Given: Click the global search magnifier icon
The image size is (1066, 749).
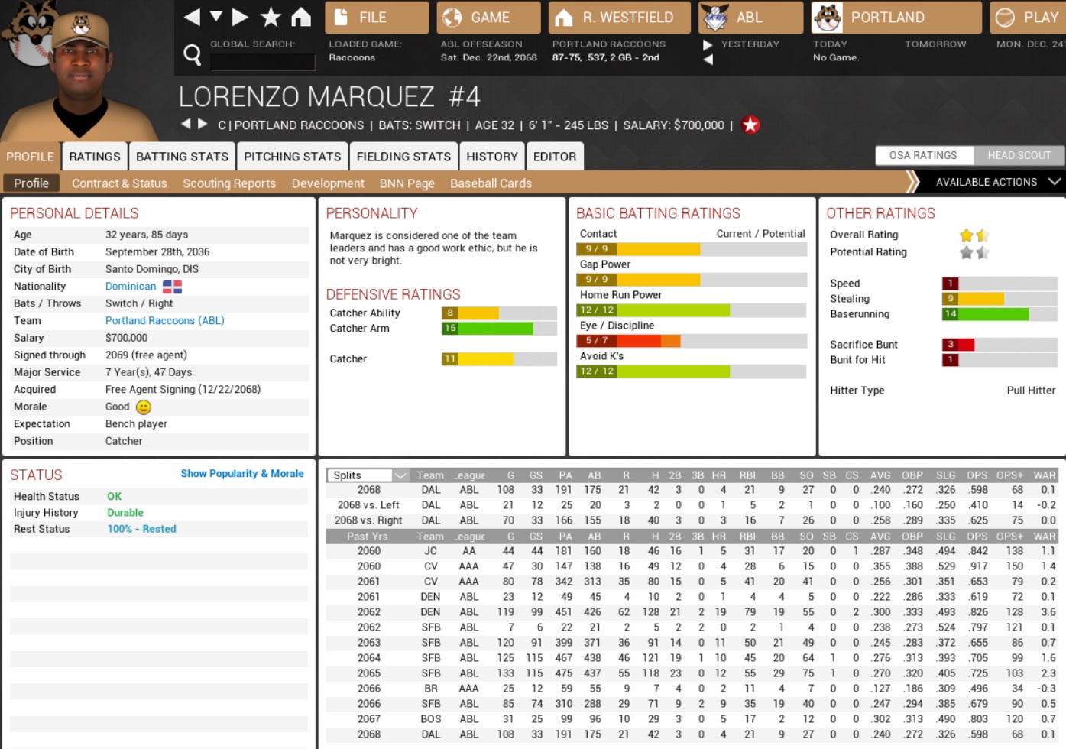Looking at the screenshot, I should pos(193,54).
